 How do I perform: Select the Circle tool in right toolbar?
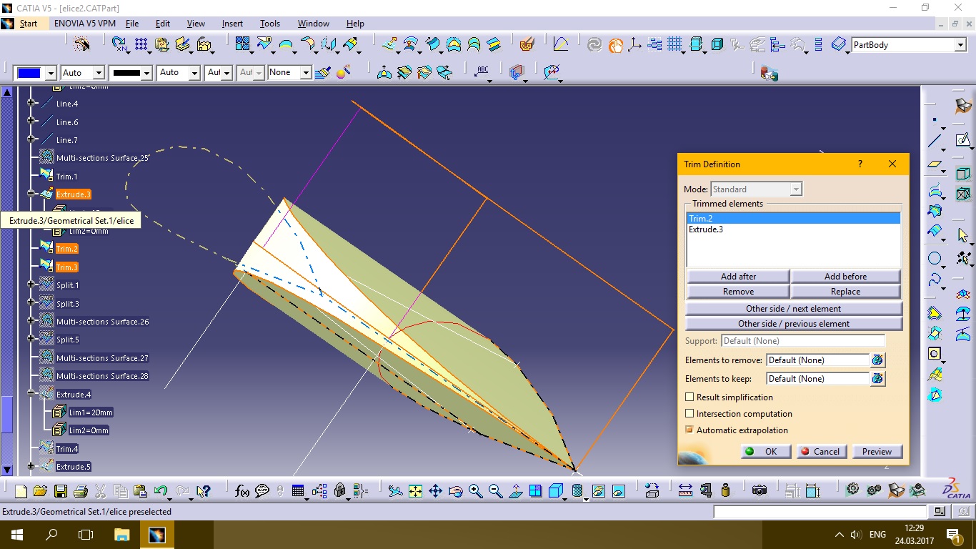point(935,259)
